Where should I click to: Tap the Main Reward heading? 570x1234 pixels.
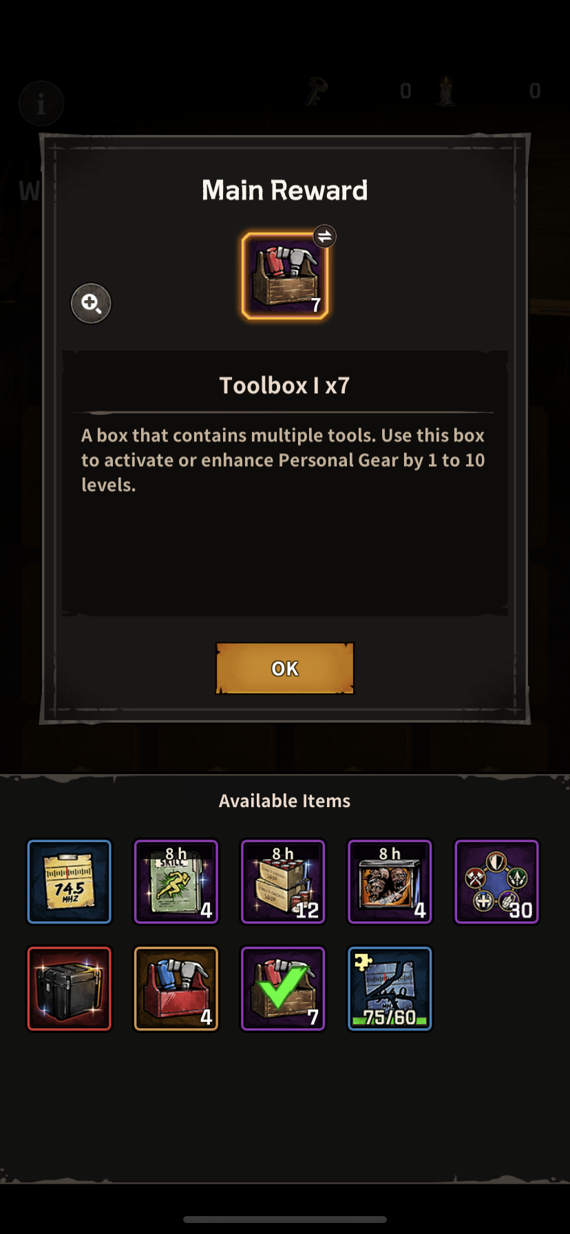point(285,190)
